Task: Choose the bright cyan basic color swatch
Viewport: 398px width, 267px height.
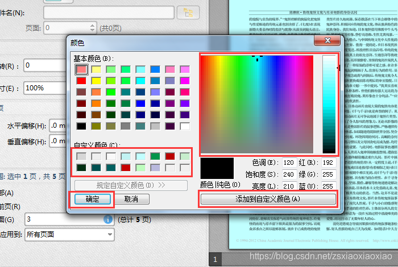Action: pyautogui.click(x=140, y=81)
